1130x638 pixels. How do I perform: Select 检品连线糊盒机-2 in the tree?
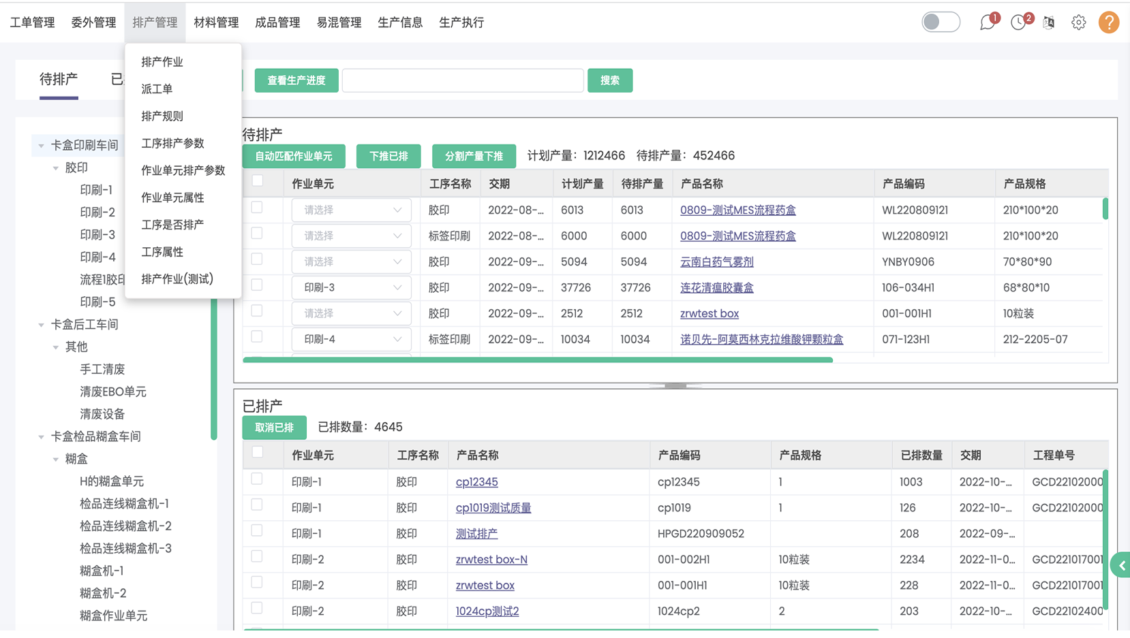pyautogui.click(x=125, y=526)
